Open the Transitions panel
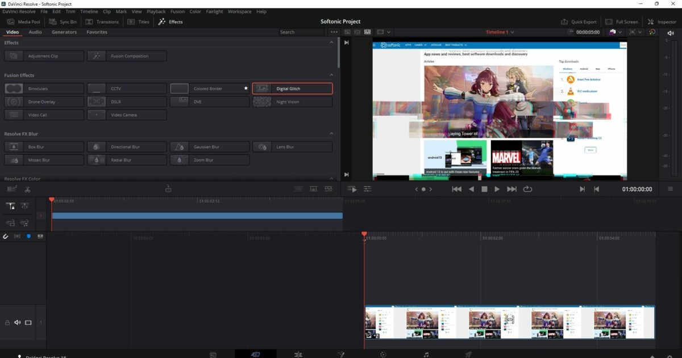 (102, 22)
